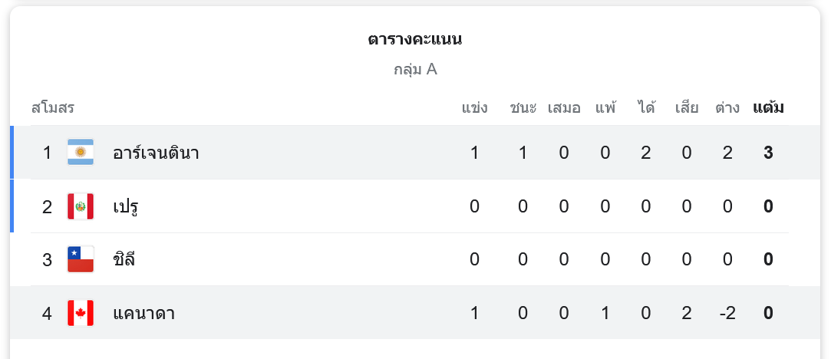
Task: Click the Chile flag icon
Action: coord(81,259)
